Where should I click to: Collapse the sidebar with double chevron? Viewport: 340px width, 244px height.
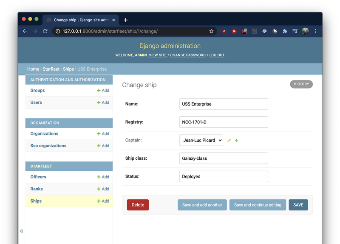pyautogui.click(x=22, y=231)
